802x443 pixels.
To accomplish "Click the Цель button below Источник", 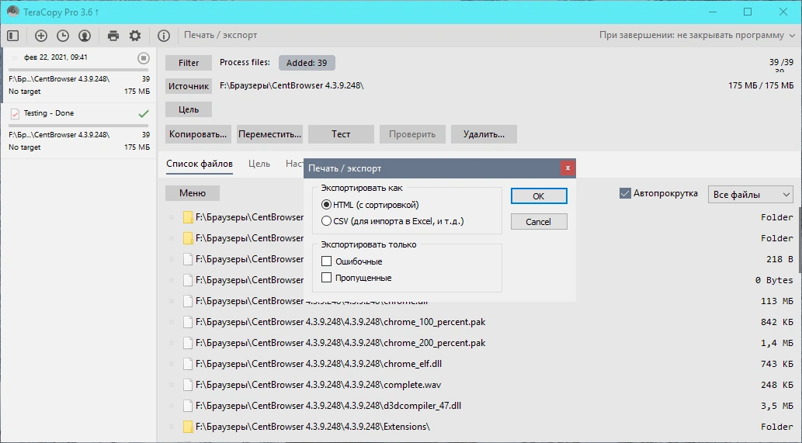I will pyautogui.click(x=188, y=109).
